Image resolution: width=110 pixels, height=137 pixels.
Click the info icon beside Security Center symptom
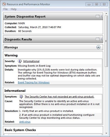pyautogui.click(x=21, y=97)
